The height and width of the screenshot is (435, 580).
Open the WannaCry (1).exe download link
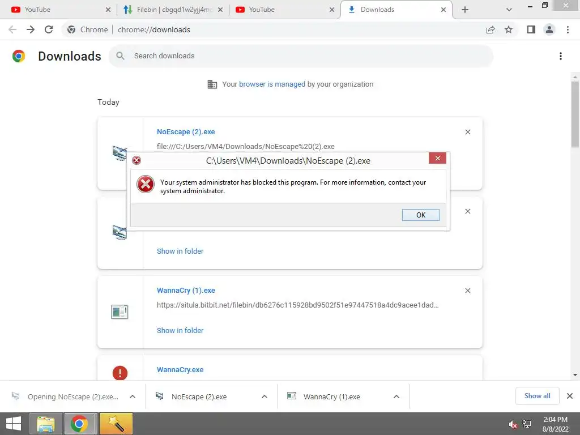click(x=186, y=291)
